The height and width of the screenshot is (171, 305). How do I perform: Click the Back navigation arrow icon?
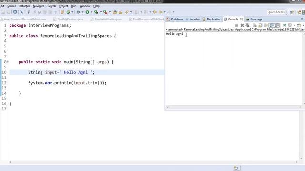(160, 12)
